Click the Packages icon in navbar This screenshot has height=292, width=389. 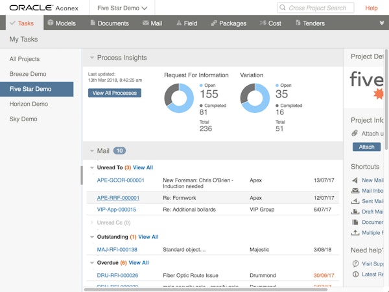pyautogui.click(x=214, y=23)
